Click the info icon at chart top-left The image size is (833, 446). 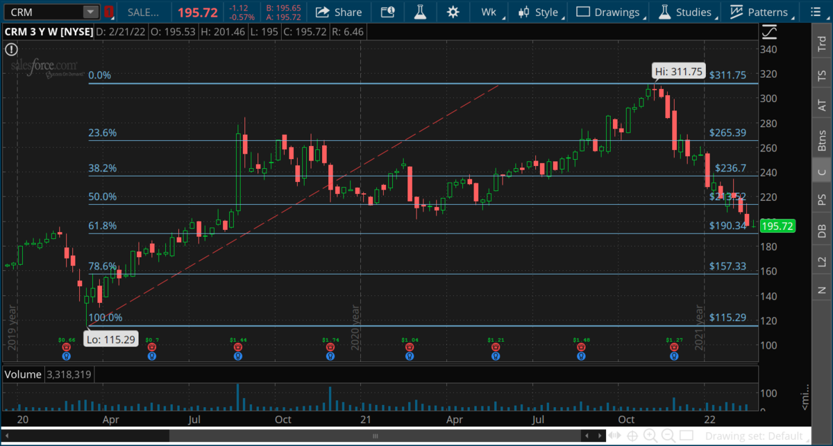11,49
